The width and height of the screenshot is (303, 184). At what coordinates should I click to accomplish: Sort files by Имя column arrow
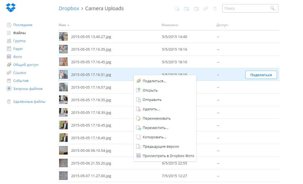[68, 25]
